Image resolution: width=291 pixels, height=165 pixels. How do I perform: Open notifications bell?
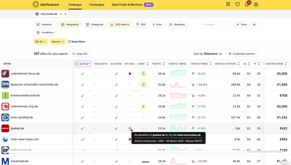click(x=247, y=4)
